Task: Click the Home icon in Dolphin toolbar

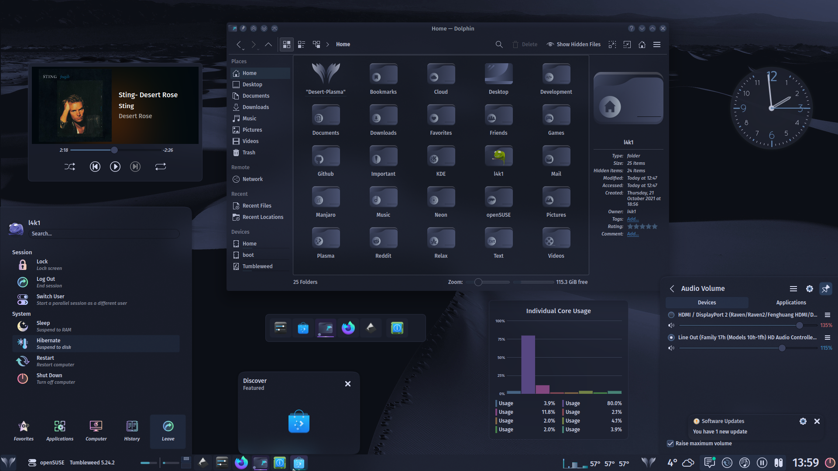Action: [642, 44]
